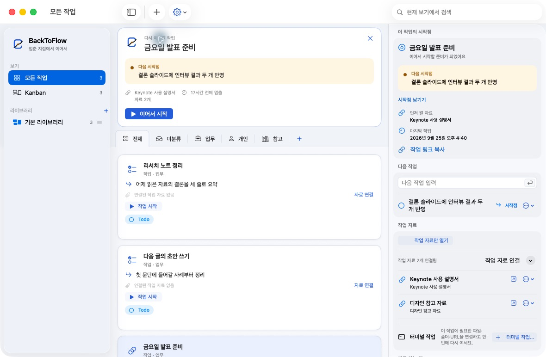
Task: Toggle Todo status on 리서치 노트 정리
Action: (139, 220)
